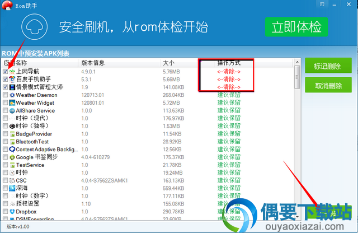This screenshot has height=233, width=358.
Task: Select the 时钟（数字）row name
Action: click(x=32, y=196)
